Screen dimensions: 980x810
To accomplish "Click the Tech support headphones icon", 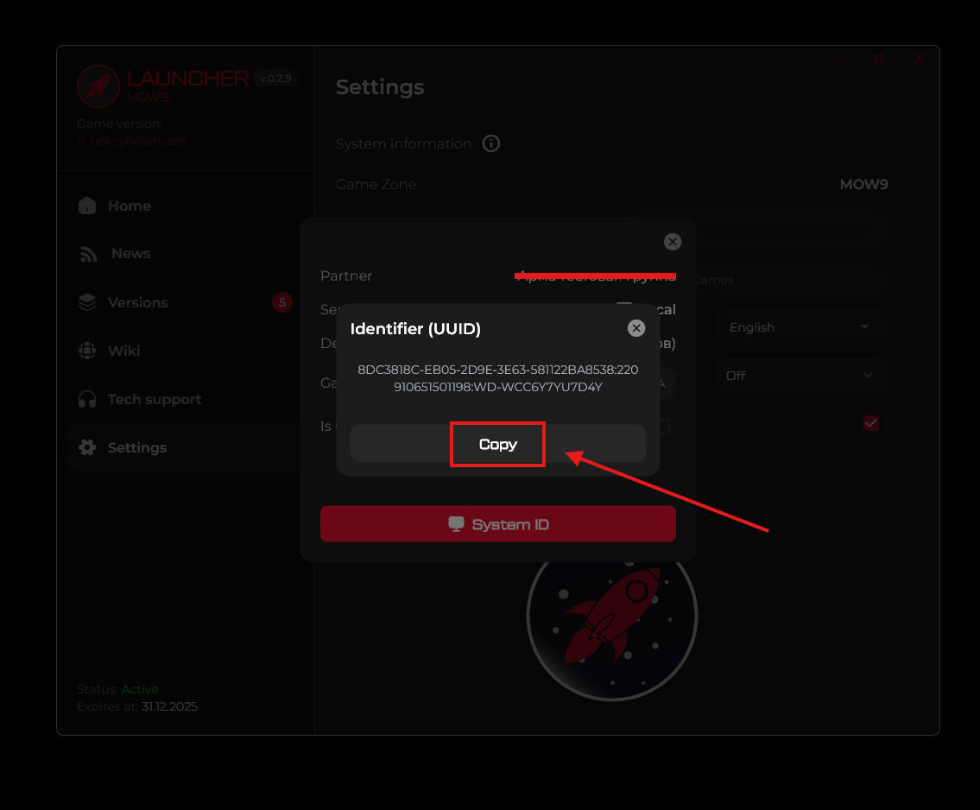I will pyautogui.click(x=87, y=399).
